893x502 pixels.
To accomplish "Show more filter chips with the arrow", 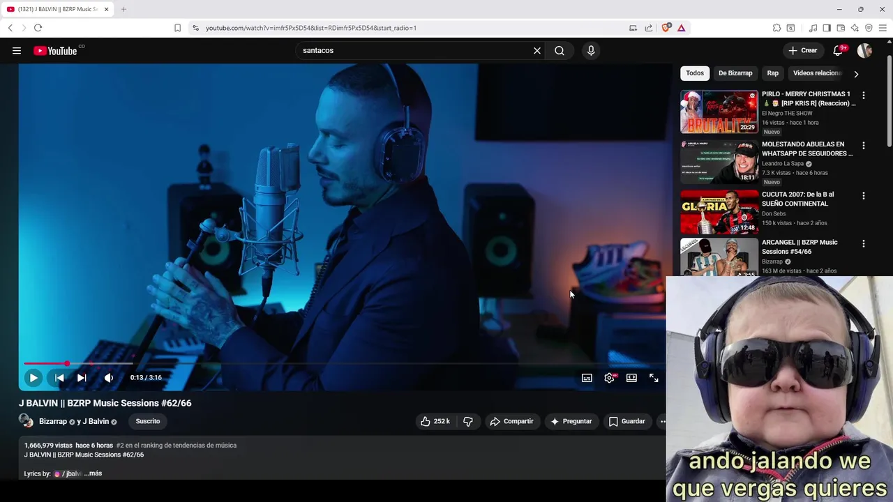I will click(x=856, y=73).
